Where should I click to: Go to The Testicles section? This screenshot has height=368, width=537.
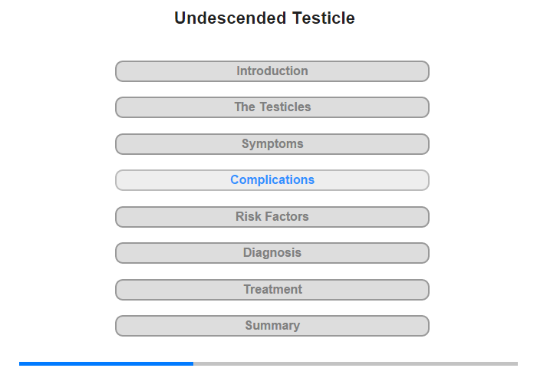pos(272,107)
